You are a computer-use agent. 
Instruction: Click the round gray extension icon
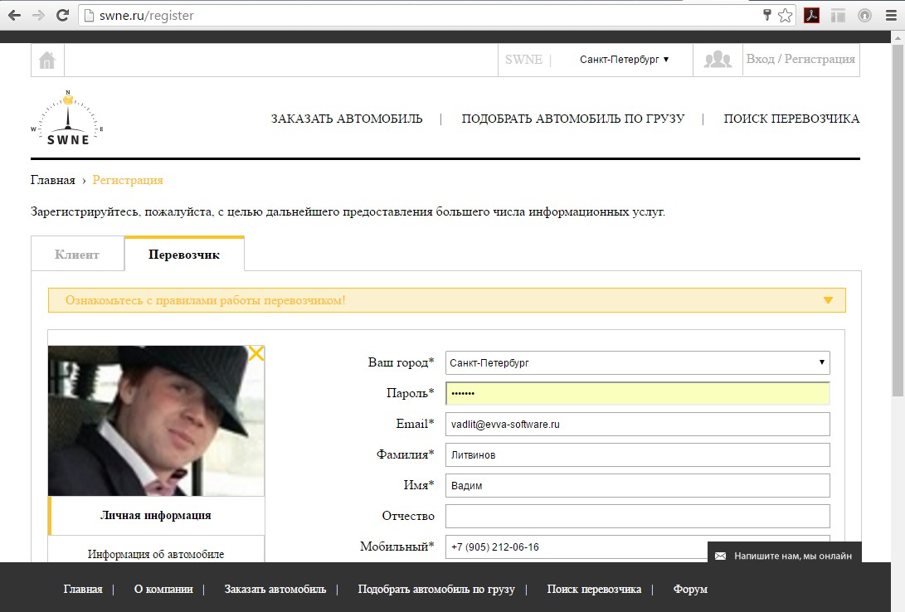[864, 16]
